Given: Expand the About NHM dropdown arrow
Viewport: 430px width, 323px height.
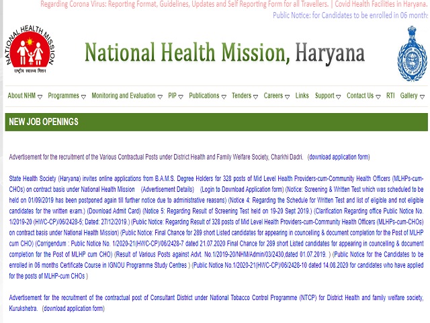Looking at the screenshot, I should click(40, 97).
